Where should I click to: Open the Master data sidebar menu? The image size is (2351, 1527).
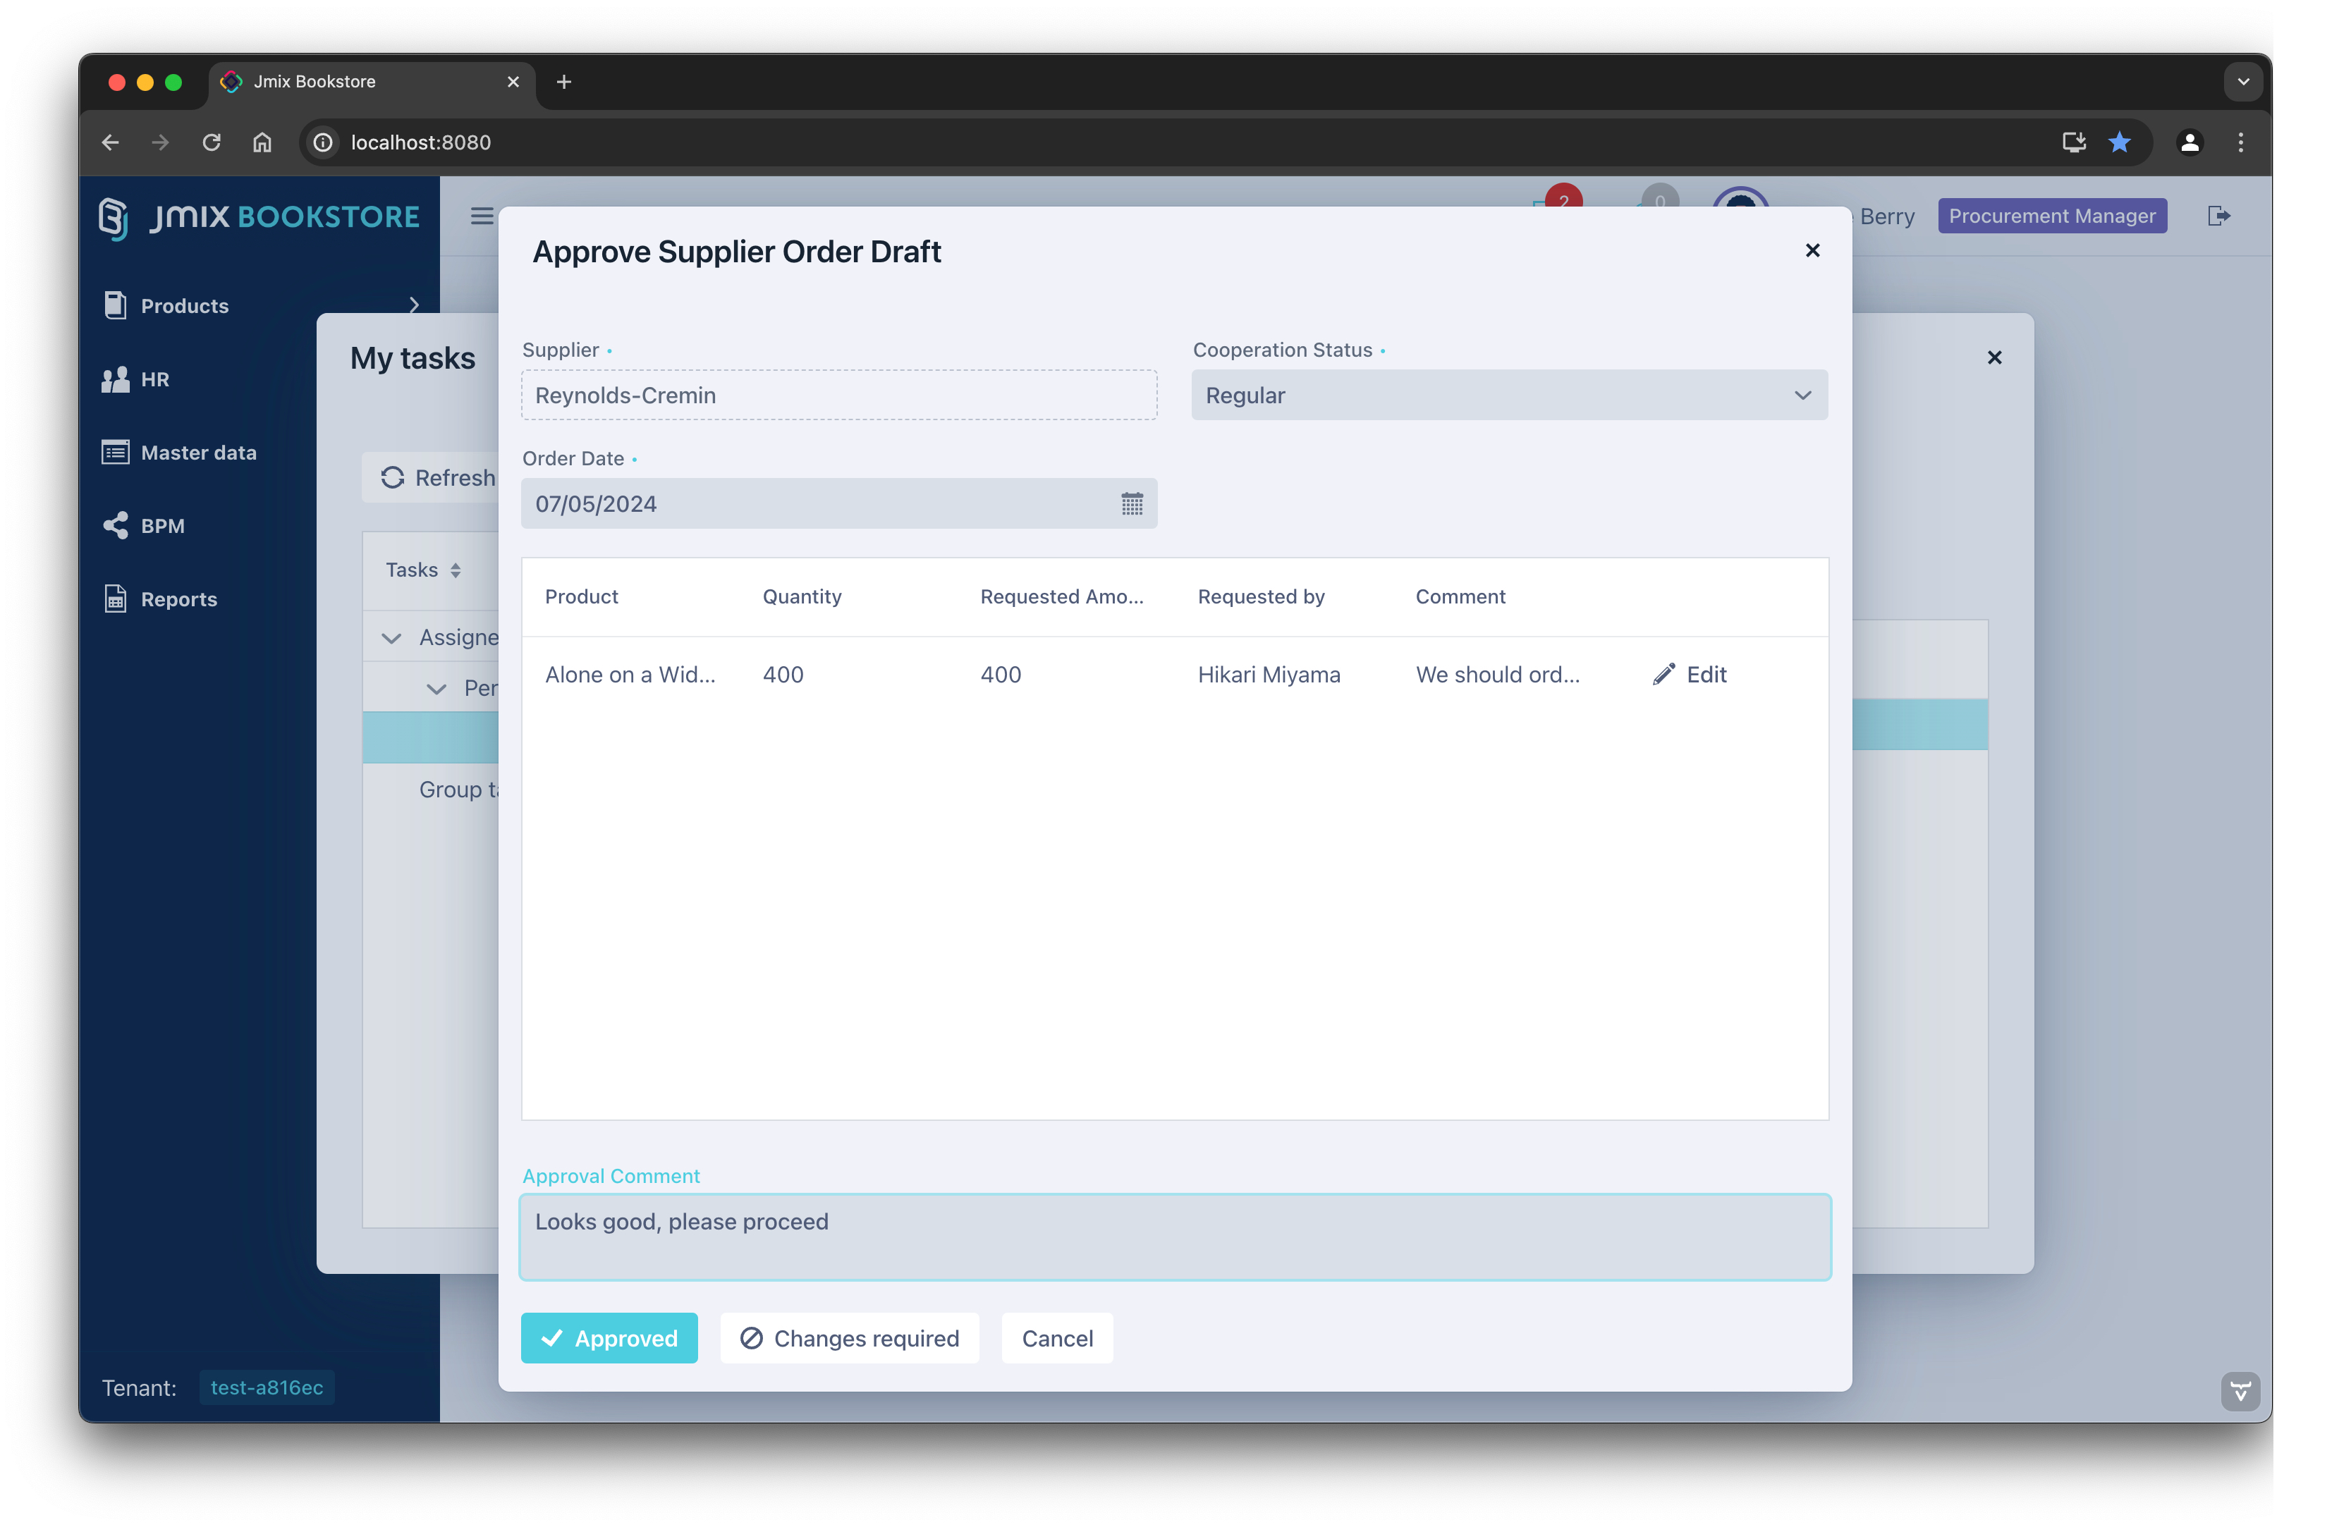pyautogui.click(x=197, y=453)
